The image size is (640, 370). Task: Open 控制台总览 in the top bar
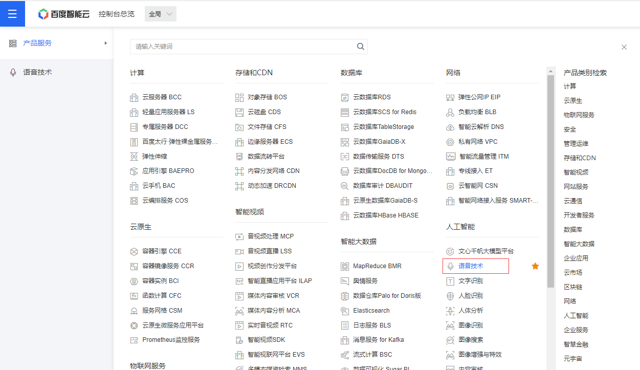point(117,14)
